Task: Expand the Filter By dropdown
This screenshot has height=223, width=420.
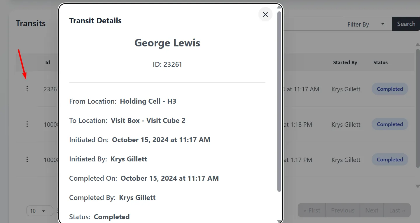Action: tap(366, 24)
